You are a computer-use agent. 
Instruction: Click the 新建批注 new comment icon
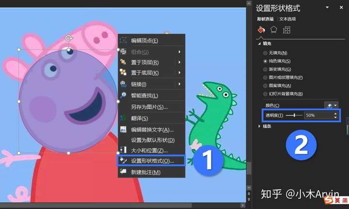(123, 171)
